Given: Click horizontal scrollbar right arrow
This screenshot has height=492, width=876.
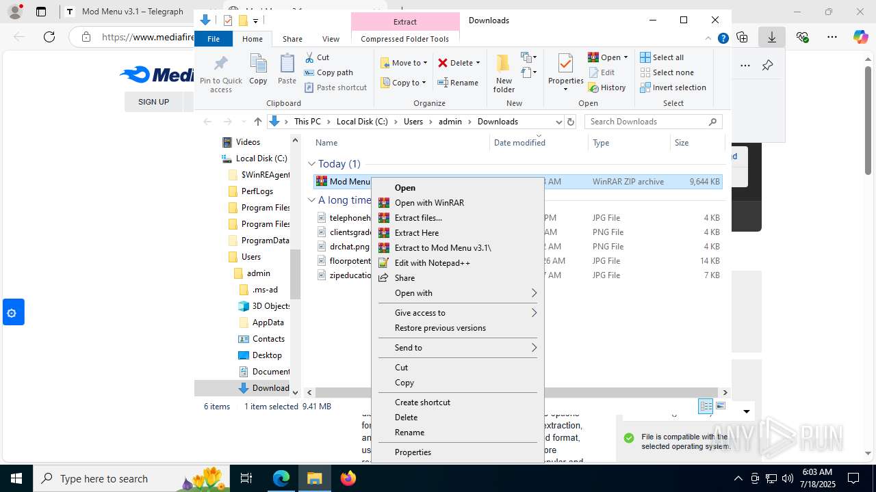Looking at the screenshot, I should pos(725,392).
